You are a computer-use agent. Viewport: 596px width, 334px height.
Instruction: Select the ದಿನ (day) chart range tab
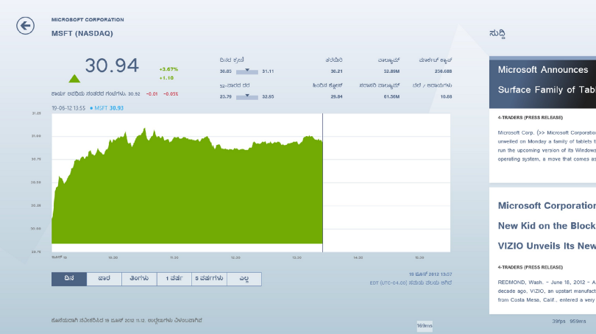(69, 279)
